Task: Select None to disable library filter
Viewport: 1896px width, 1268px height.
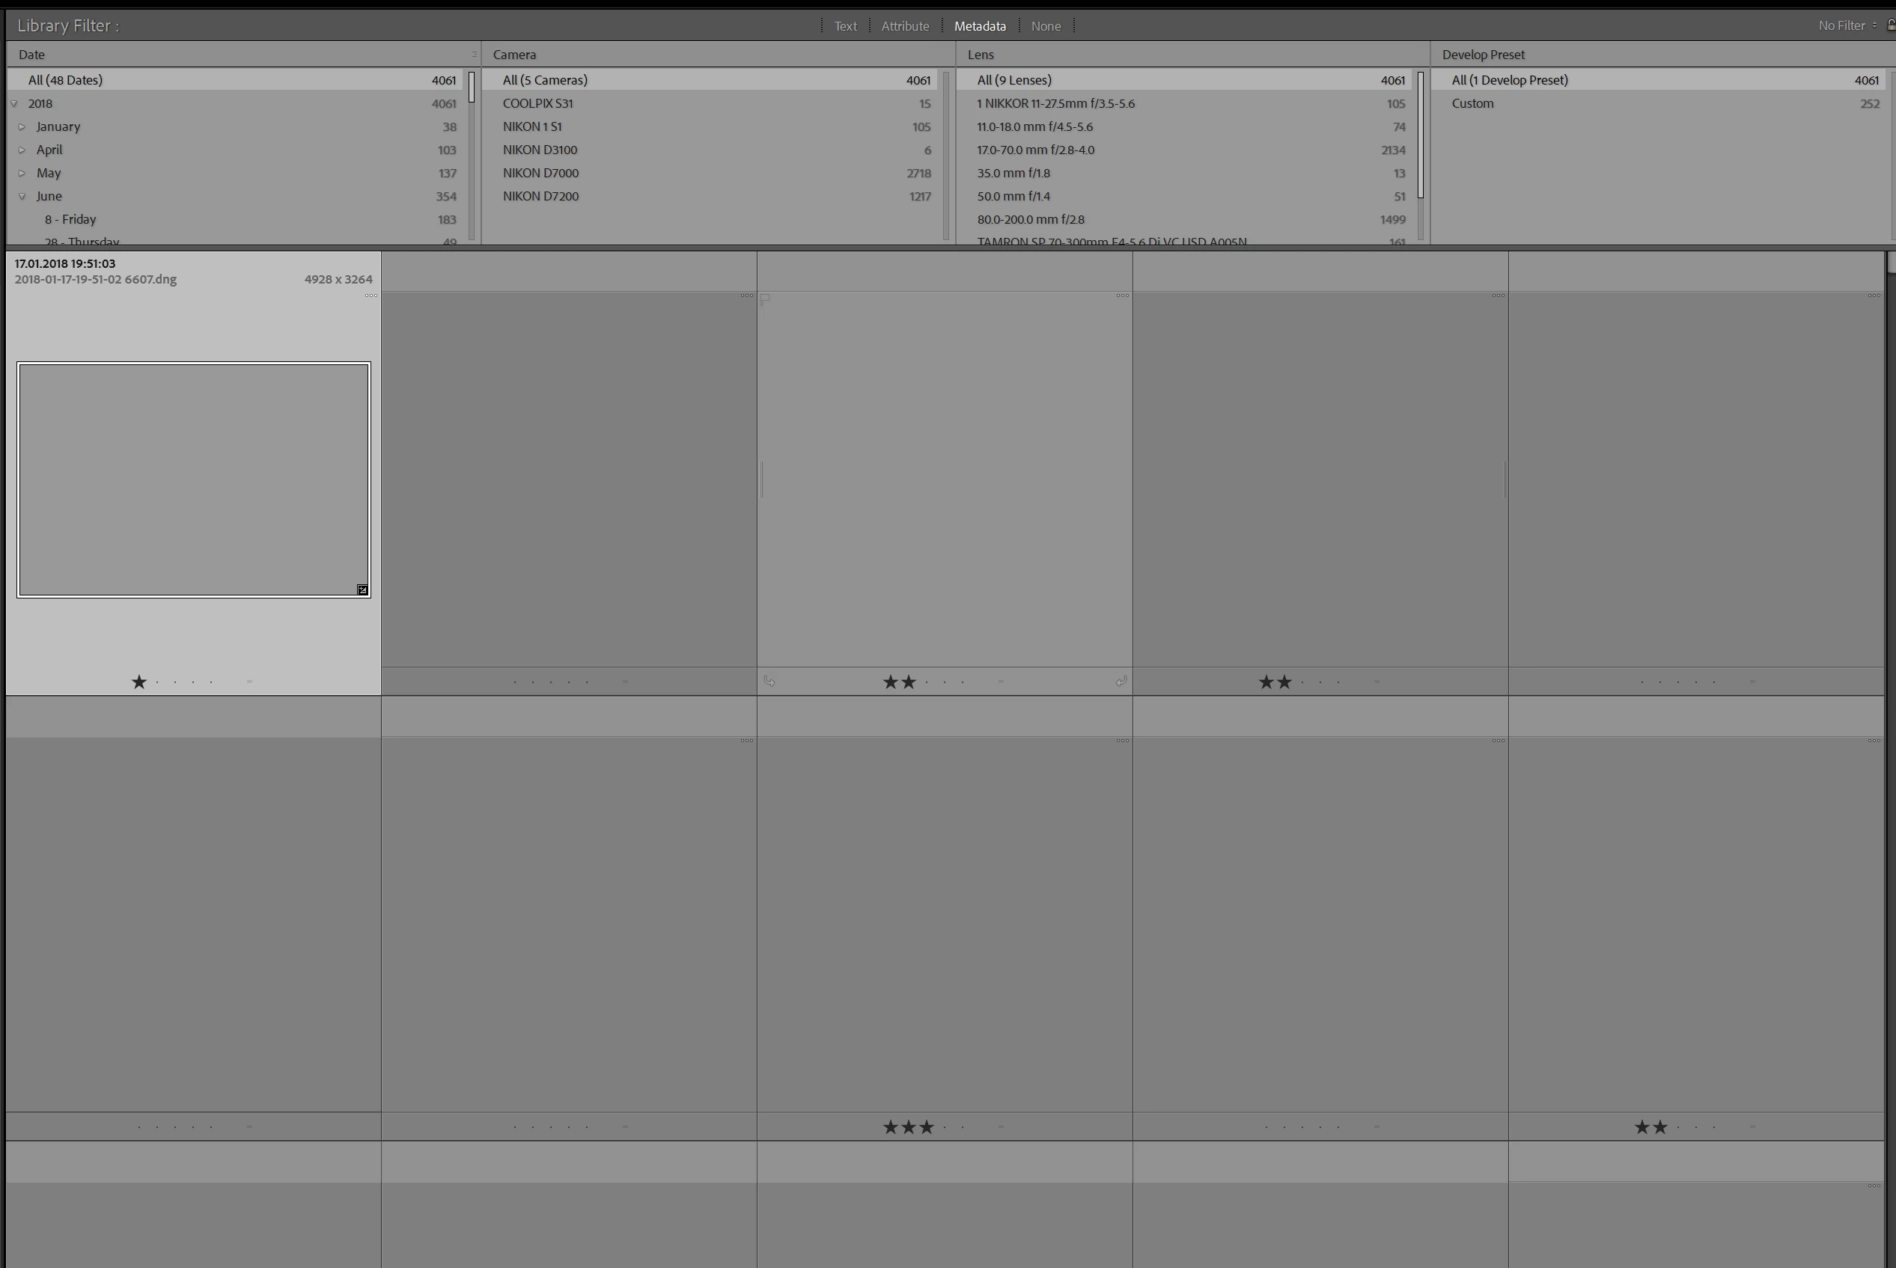Action: tap(1046, 26)
